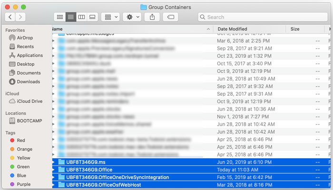Expand the UBF8T346G9.Office folder triangle

click(53, 170)
